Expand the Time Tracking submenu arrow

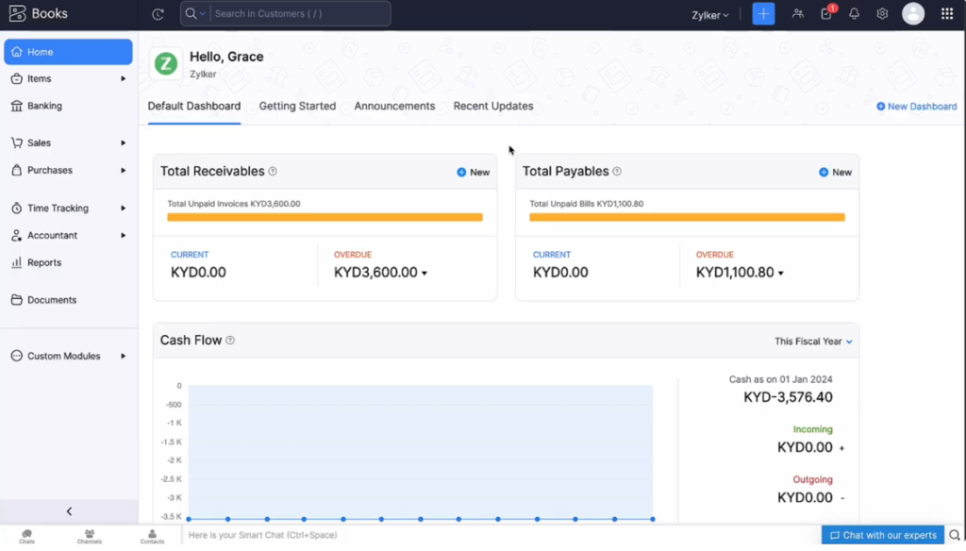pyautogui.click(x=124, y=209)
